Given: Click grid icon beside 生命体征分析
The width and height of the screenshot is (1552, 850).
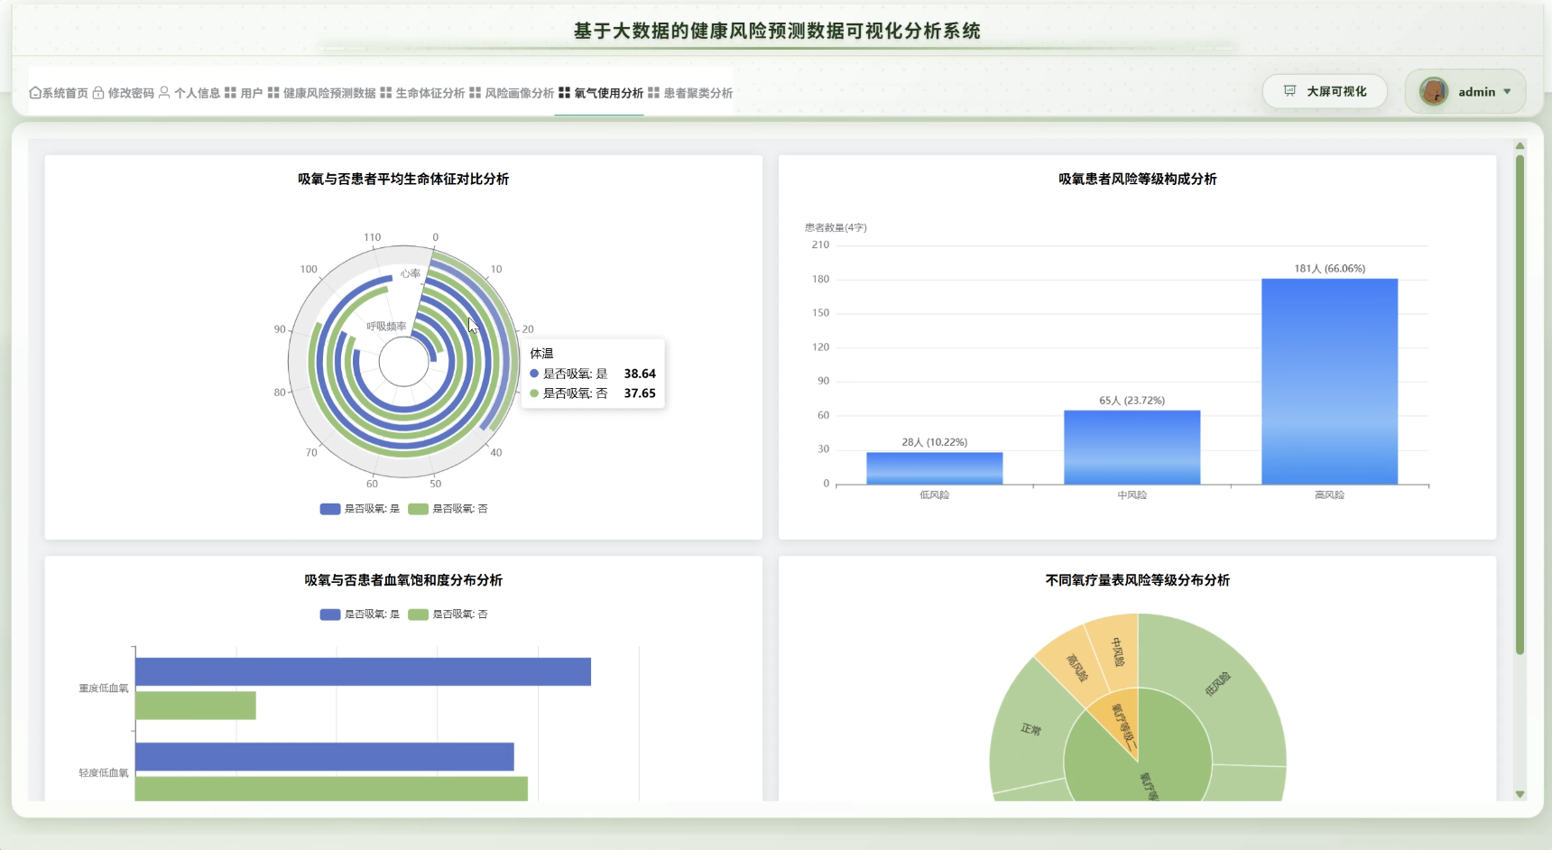Looking at the screenshot, I should click(x=386, y=93).
